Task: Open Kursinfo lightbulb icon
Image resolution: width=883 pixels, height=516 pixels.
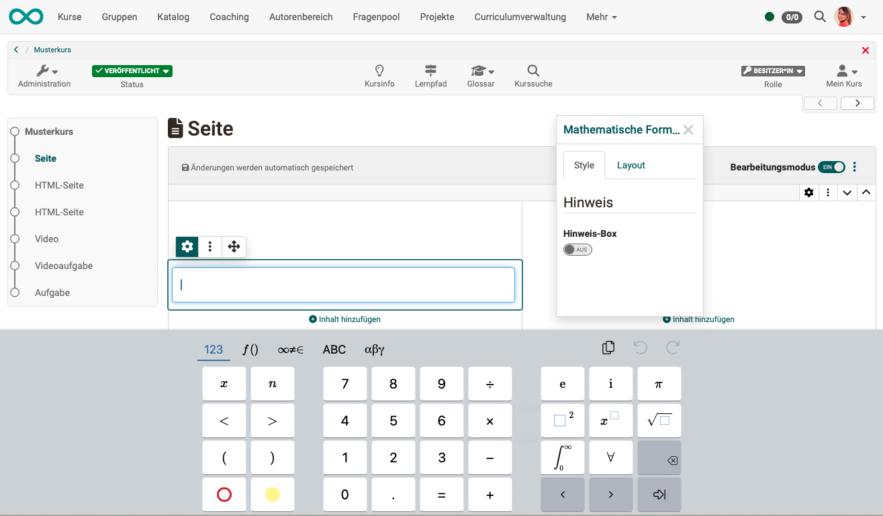Action: [x=379, y=70]
